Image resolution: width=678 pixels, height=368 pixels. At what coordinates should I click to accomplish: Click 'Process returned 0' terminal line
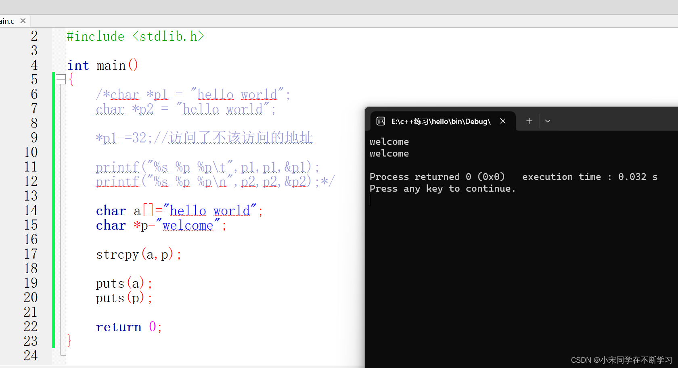(437, 177)
